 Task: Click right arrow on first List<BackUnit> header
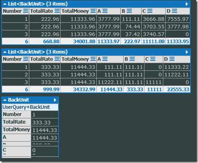[x=187, y=4]
